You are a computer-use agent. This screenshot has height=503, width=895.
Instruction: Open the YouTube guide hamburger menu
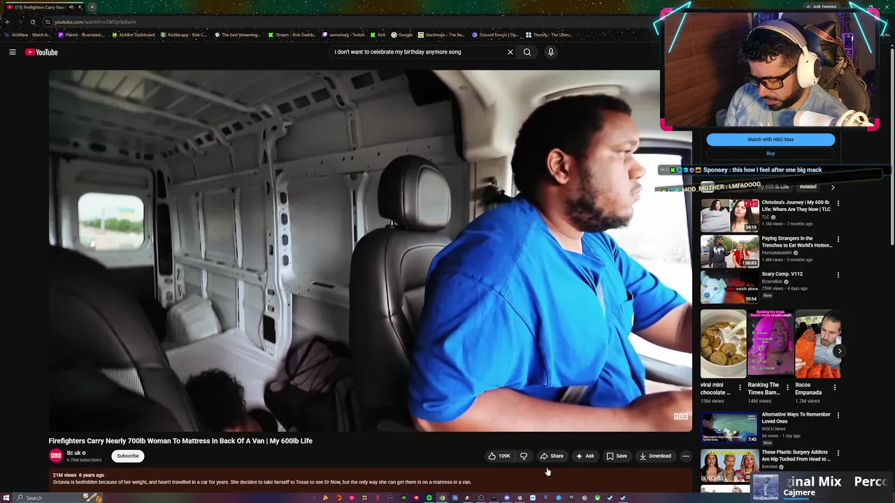point(13,52)
